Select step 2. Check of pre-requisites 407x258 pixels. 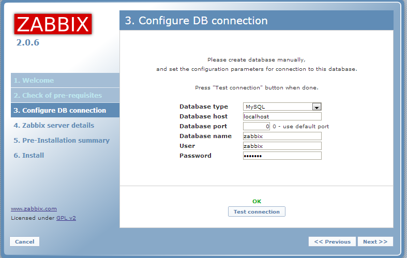pos(65,95)
